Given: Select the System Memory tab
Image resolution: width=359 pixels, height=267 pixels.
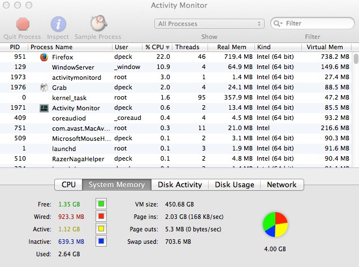Looking at the screenshot, I should point(117,184).
